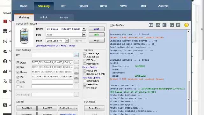The height and width of the screenshot is (115, 204).
Task: Browse for the BOOT file
Action: coord(76,62)
